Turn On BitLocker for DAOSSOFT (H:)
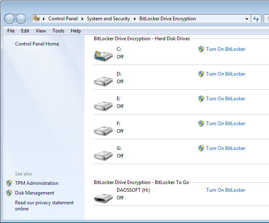269x223 pixels. pos(226,190)
